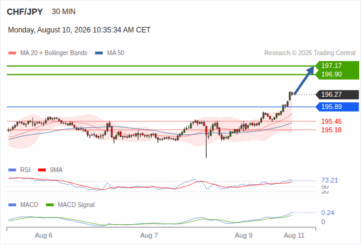Click the MACD blue legend marker
This screenshot has height=245, width=361.
12,205
